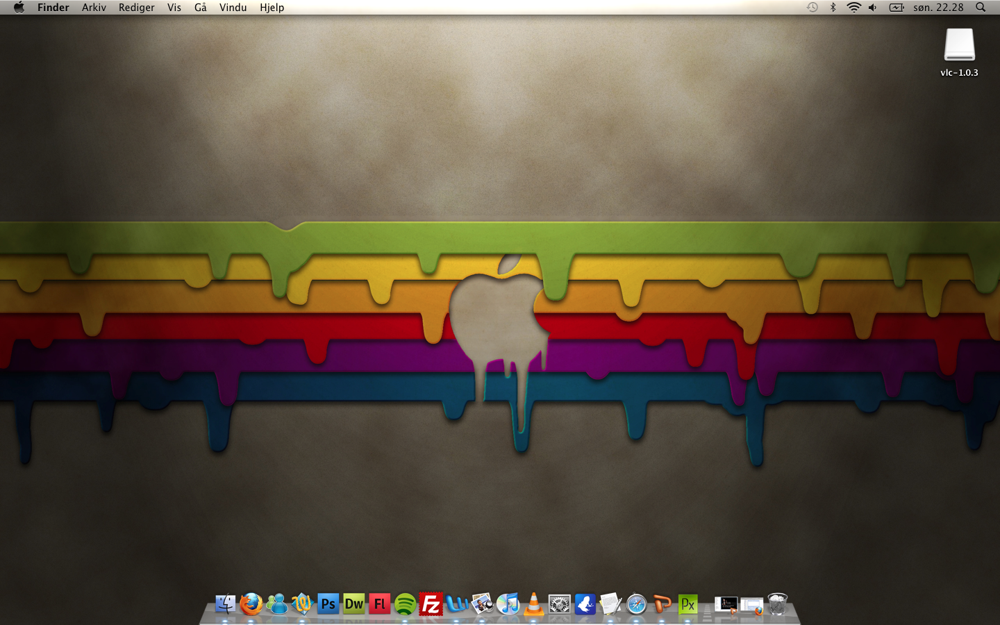Image resolution: width=1000 pixels, height=625 pixels.
Task: Restore the minimized Firefox window in the dock
Action: 752,606
